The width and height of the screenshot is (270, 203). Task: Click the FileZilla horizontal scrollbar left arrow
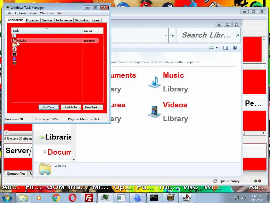[6, 133]
